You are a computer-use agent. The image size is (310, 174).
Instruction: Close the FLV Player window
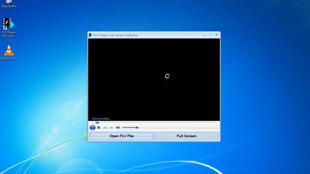click(217, 35)
